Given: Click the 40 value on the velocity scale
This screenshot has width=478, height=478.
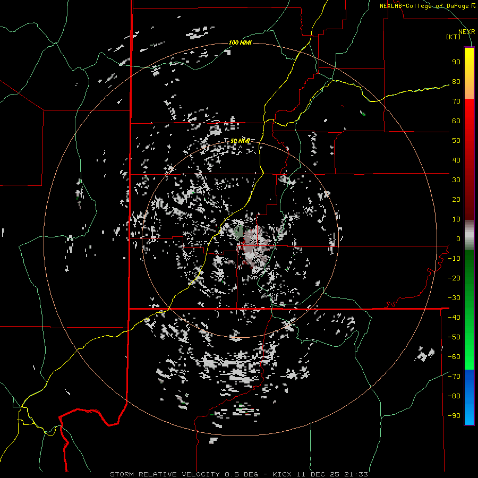Looking at the screenshot, I should pos(456,160).
